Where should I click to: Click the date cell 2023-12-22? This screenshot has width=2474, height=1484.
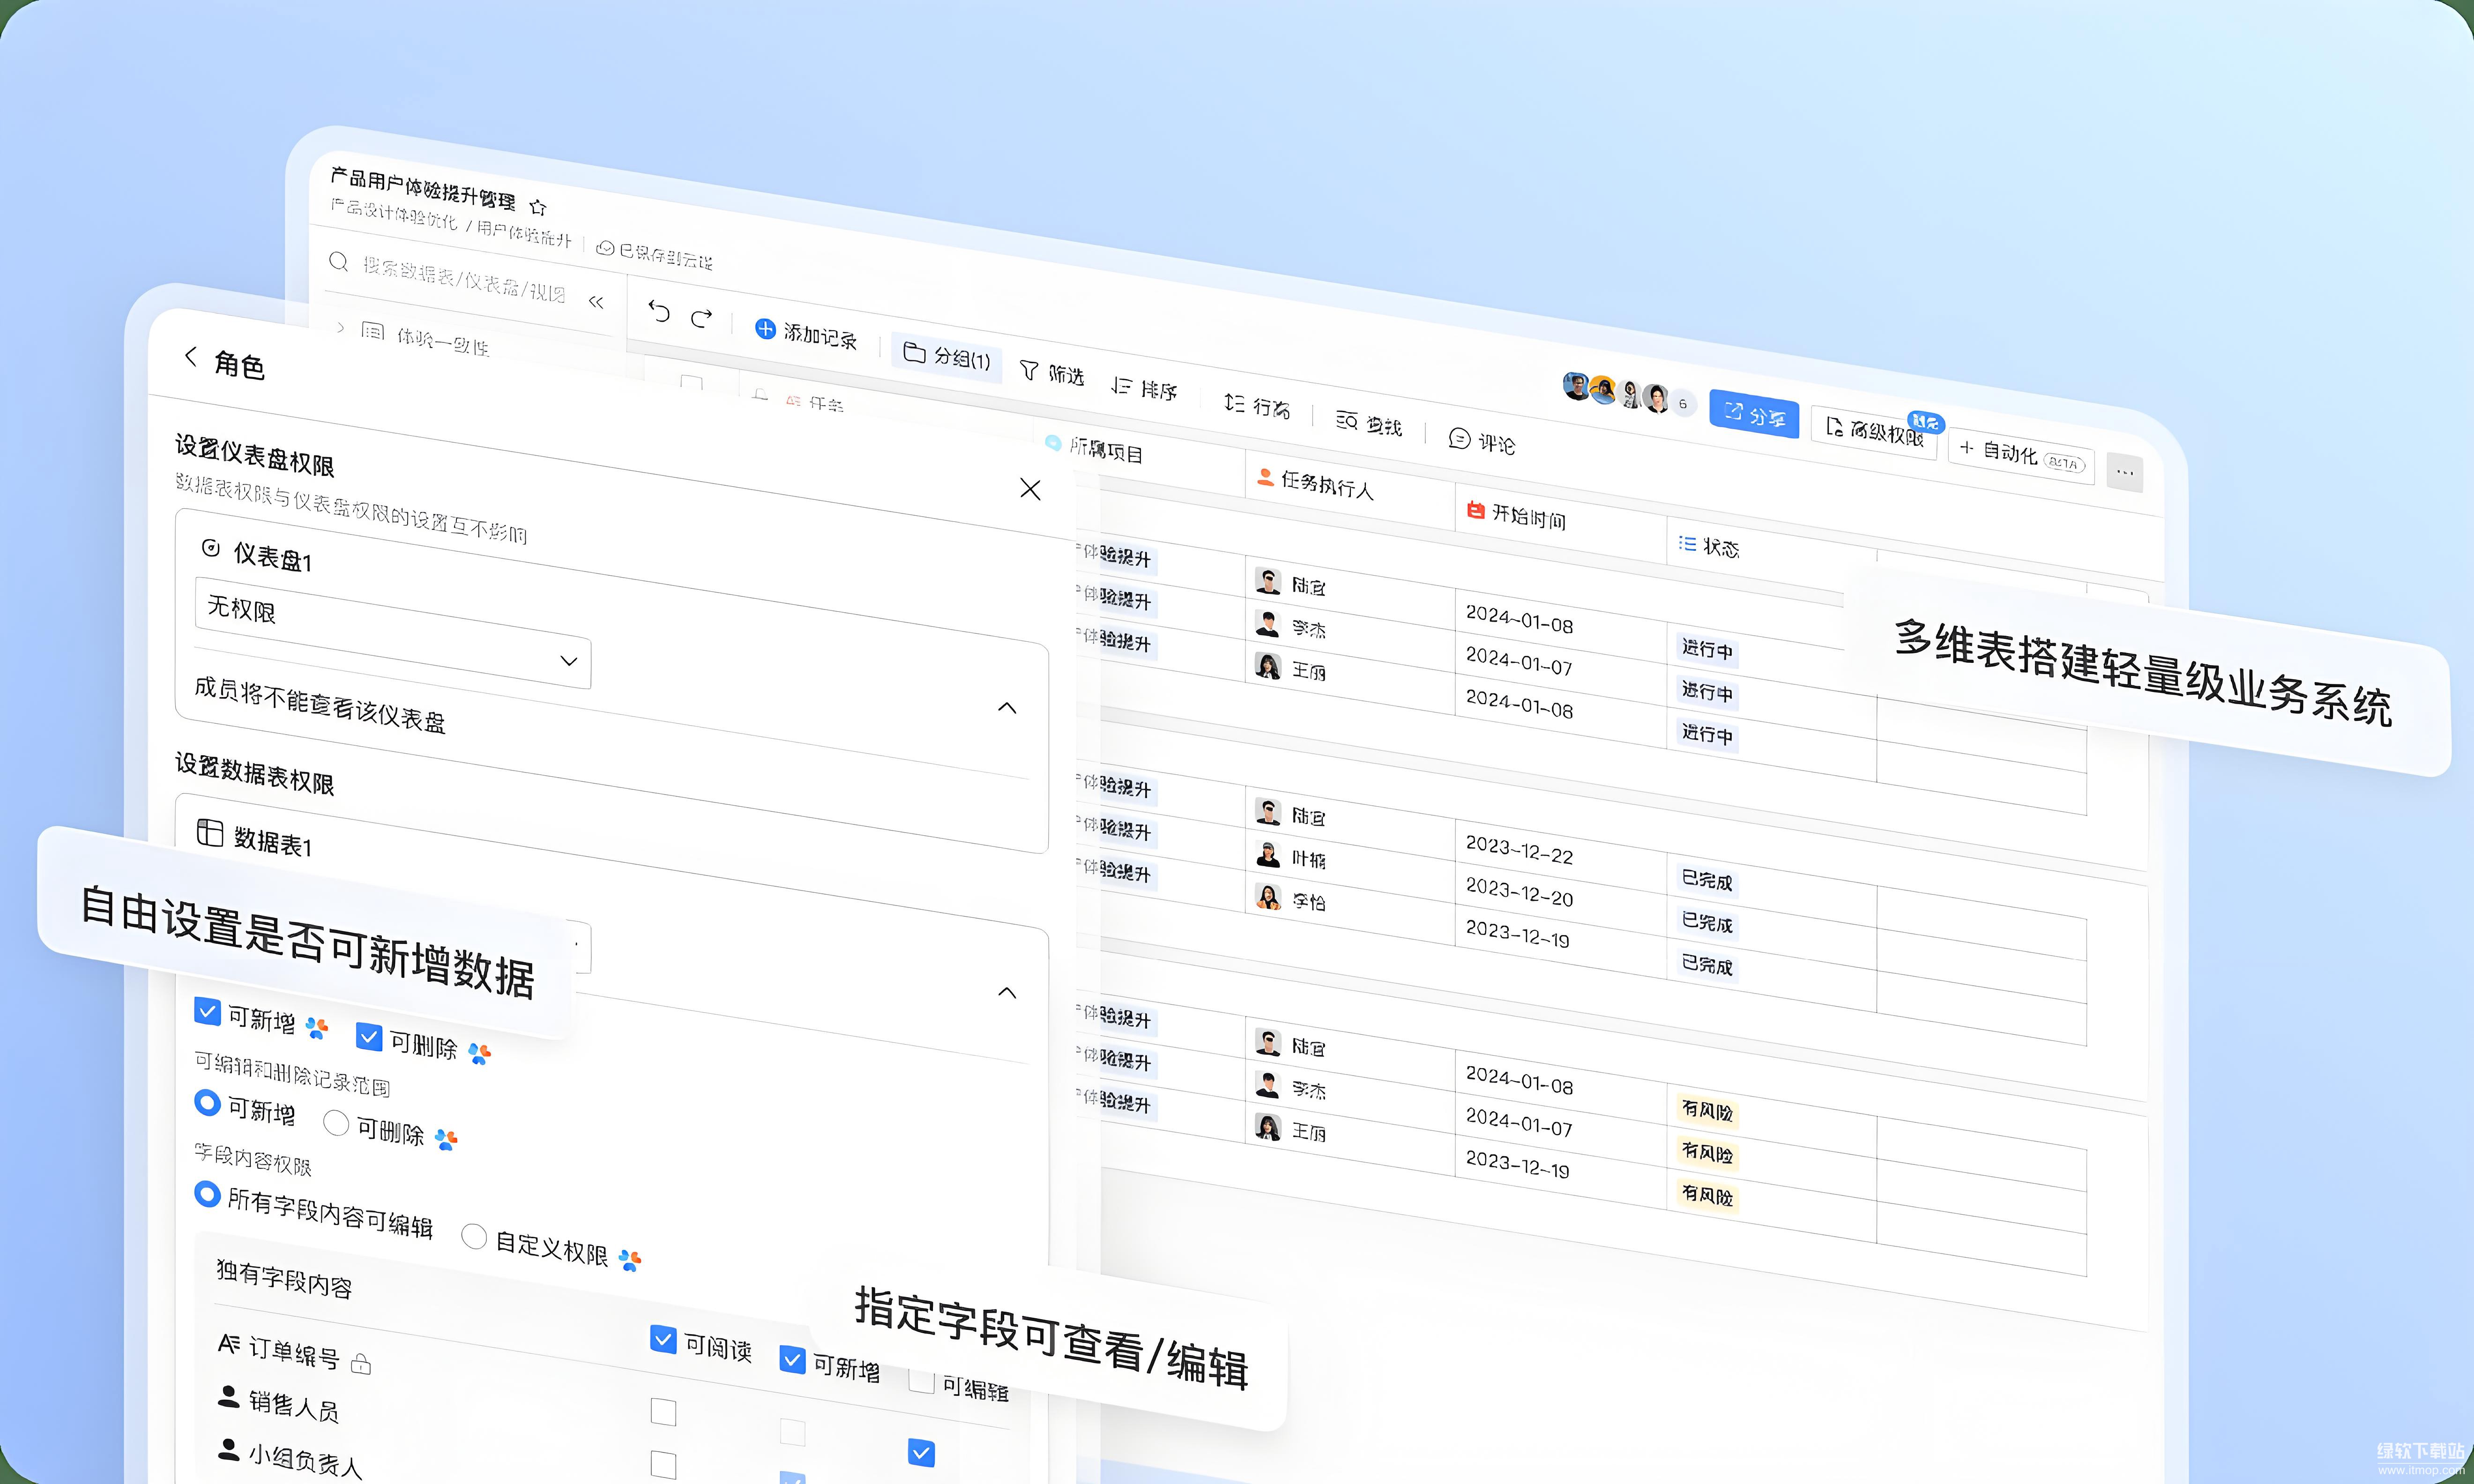click(x=1519, y=850)
